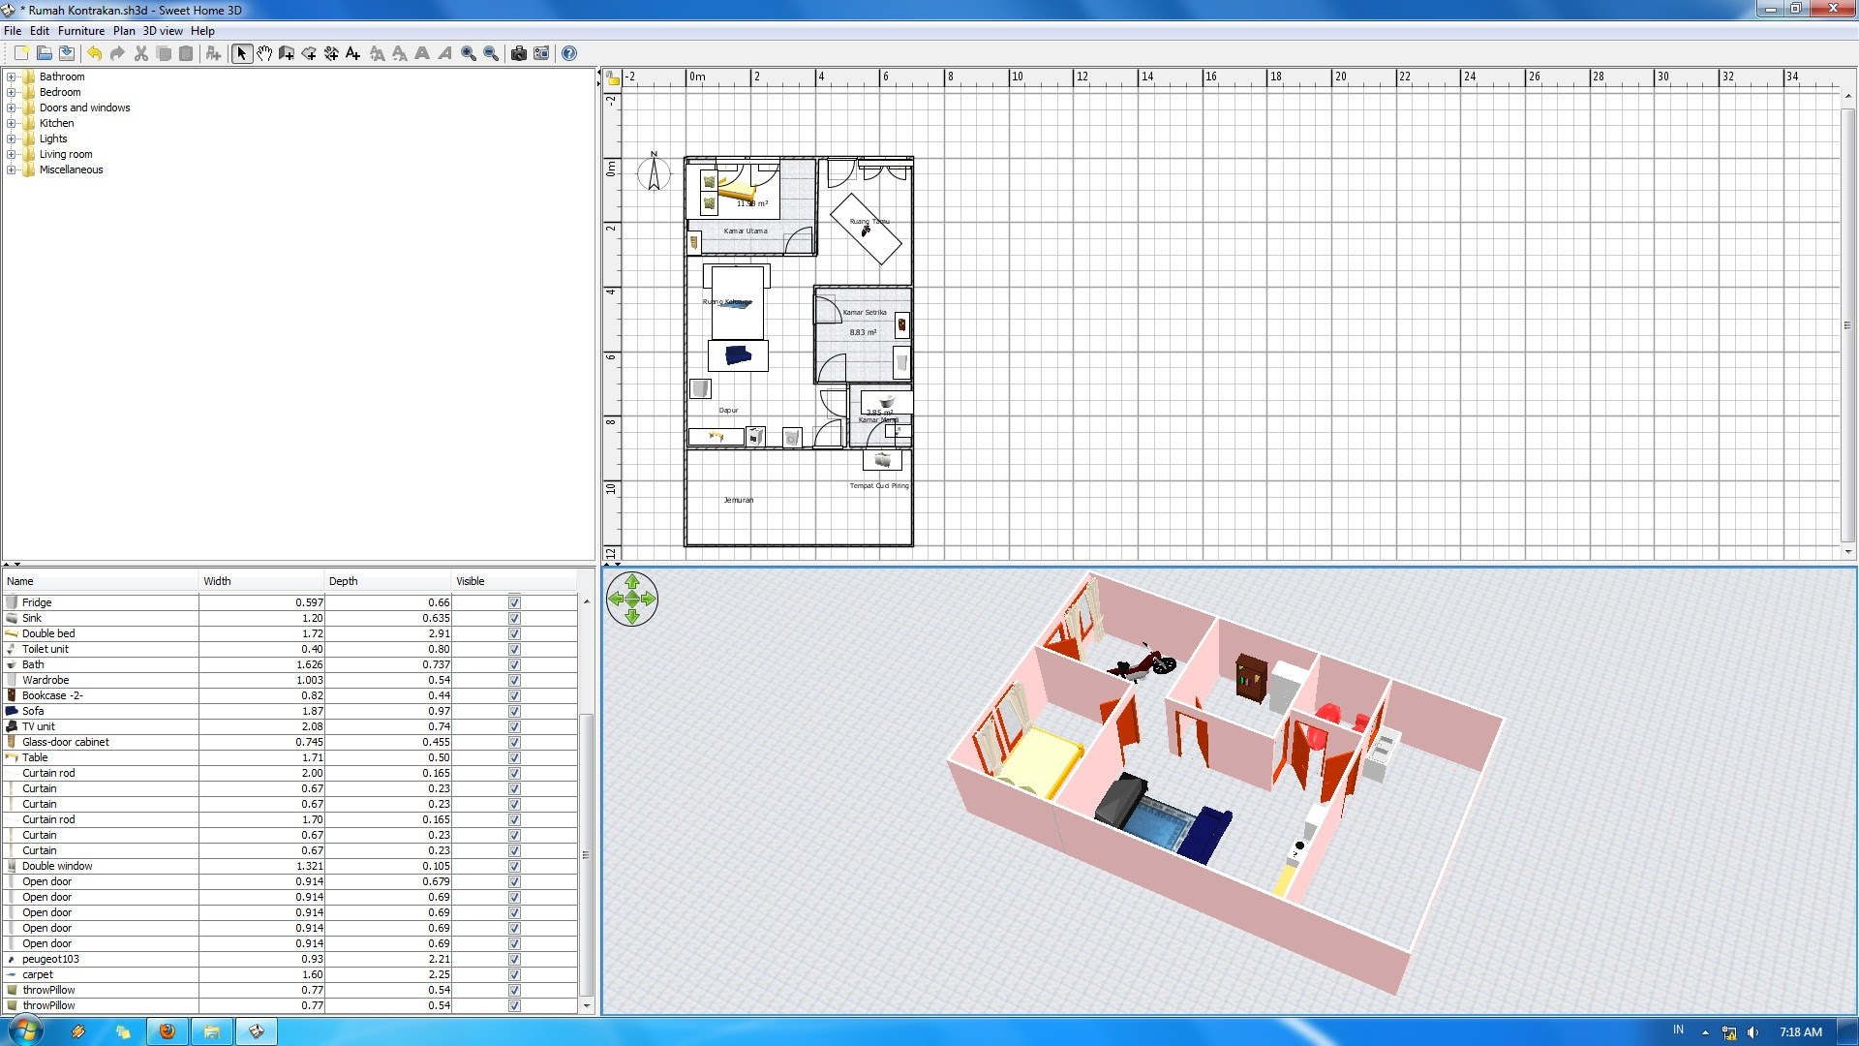This screenshot has height=1046, width=1859.
Task: Save the home with disk icon
Action: [67, 53]
